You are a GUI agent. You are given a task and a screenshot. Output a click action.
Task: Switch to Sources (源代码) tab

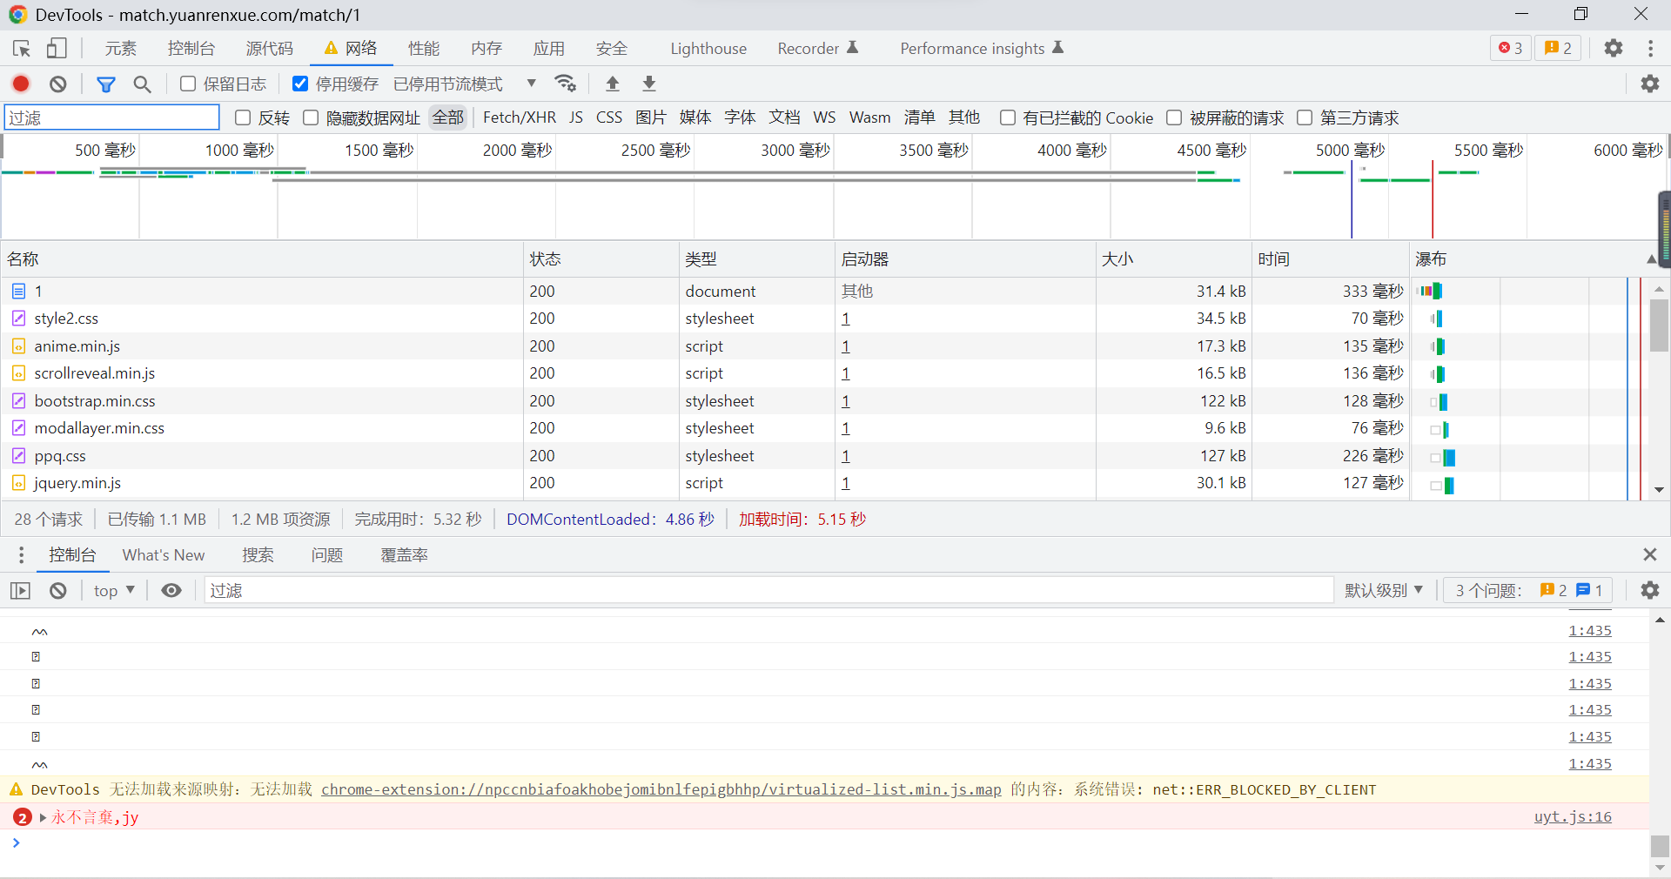[x=270, y=49]
